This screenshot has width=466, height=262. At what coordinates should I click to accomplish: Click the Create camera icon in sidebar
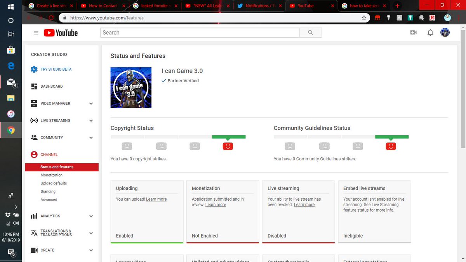(34, 250)
